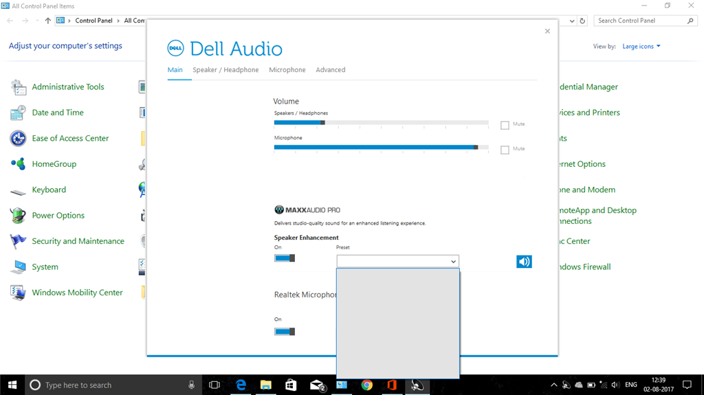Image resolution: width=704 pixels, height=395 pixels.
Task: Toggle the Speaker Enhancement On switch
Action: [285, 258]
